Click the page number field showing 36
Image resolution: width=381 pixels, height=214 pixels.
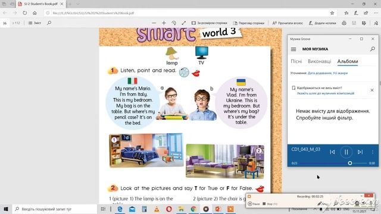point(5,23)
